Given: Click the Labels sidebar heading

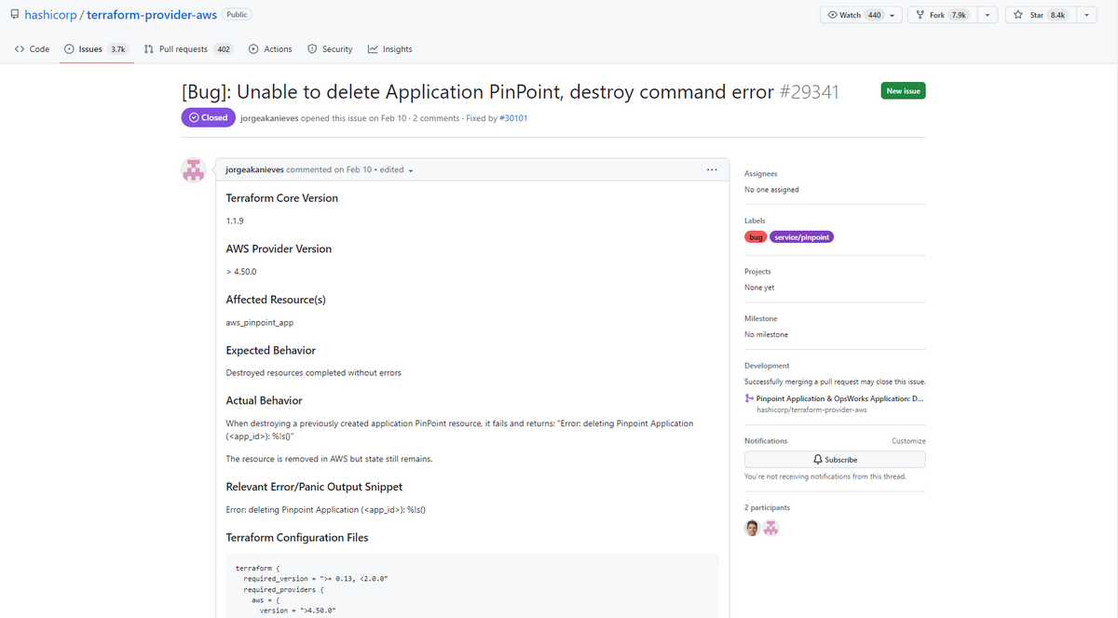Looking at the screenshot, I should point(755,221).
